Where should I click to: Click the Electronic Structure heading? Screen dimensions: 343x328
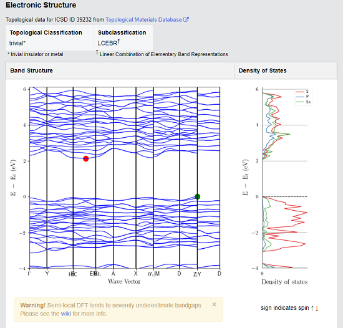click(x=41, y=5)
